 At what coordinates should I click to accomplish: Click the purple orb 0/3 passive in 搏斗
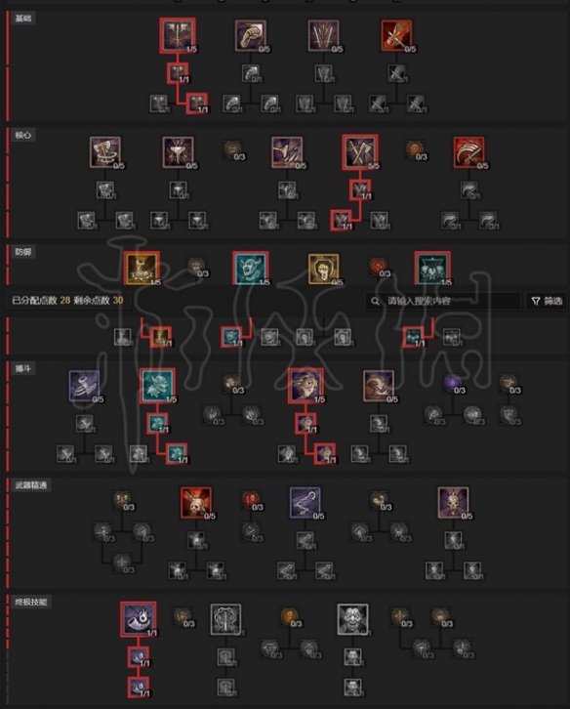click(453, 384)
